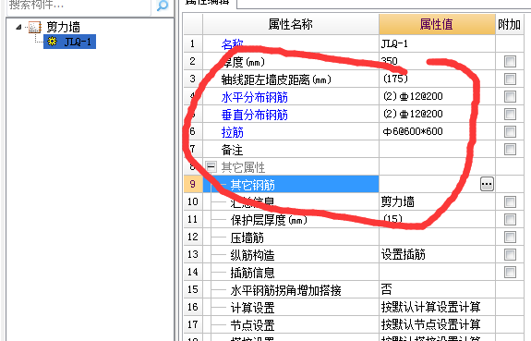Click the 设置插筋 value cell

437,254
